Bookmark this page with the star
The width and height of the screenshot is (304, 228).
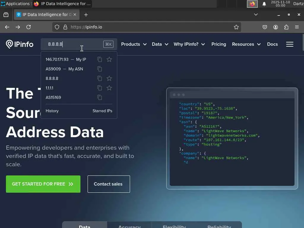(236, 27)
